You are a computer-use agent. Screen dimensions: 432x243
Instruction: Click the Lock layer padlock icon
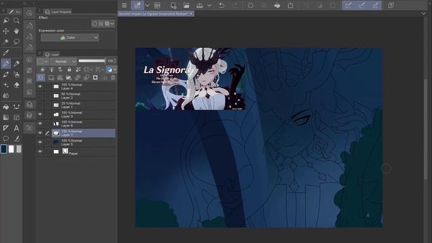click(69, 70)
